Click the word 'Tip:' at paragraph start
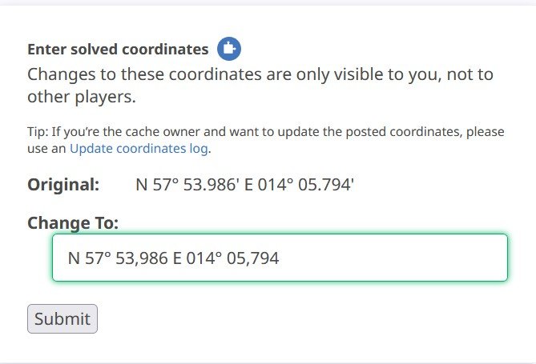 pyautogui.click(x=38, y=131)
